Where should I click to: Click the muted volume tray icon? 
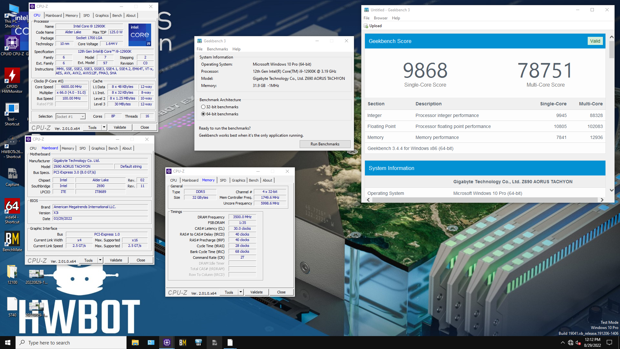578,343
